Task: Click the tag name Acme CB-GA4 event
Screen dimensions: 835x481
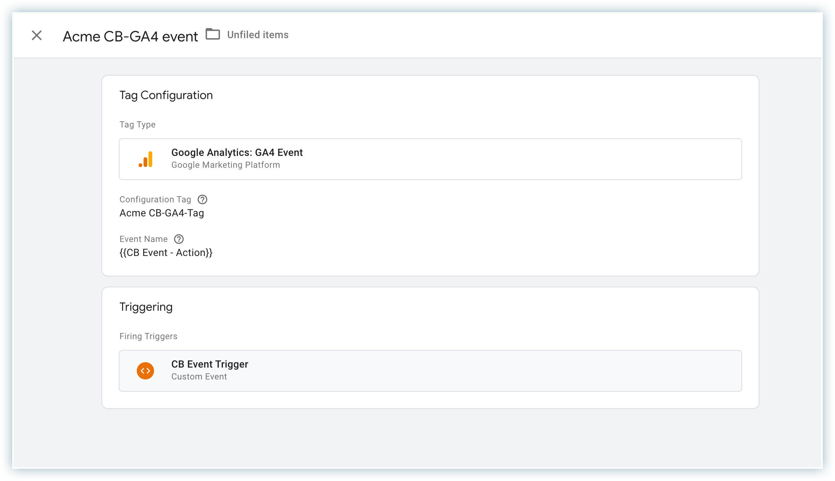Action: tap(130, 36)
